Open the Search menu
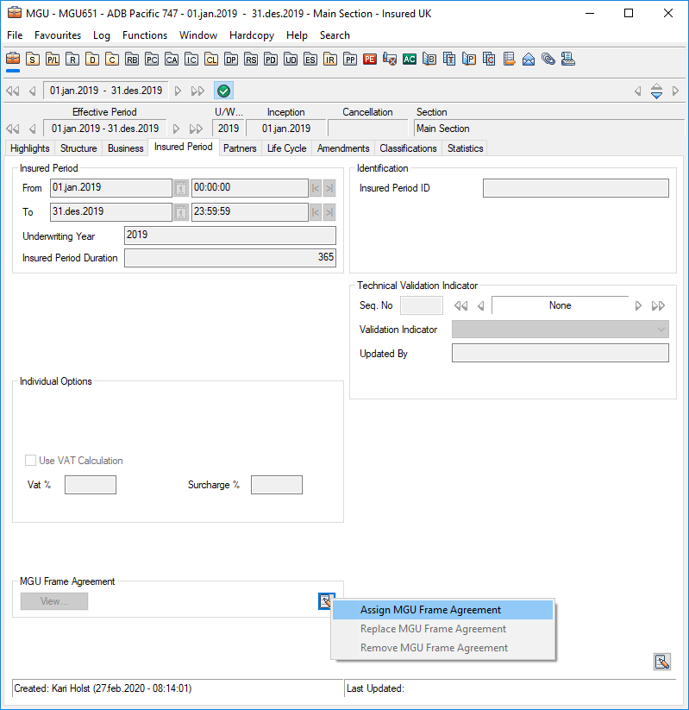Screen dimensions: 689x710 point(335,35)
